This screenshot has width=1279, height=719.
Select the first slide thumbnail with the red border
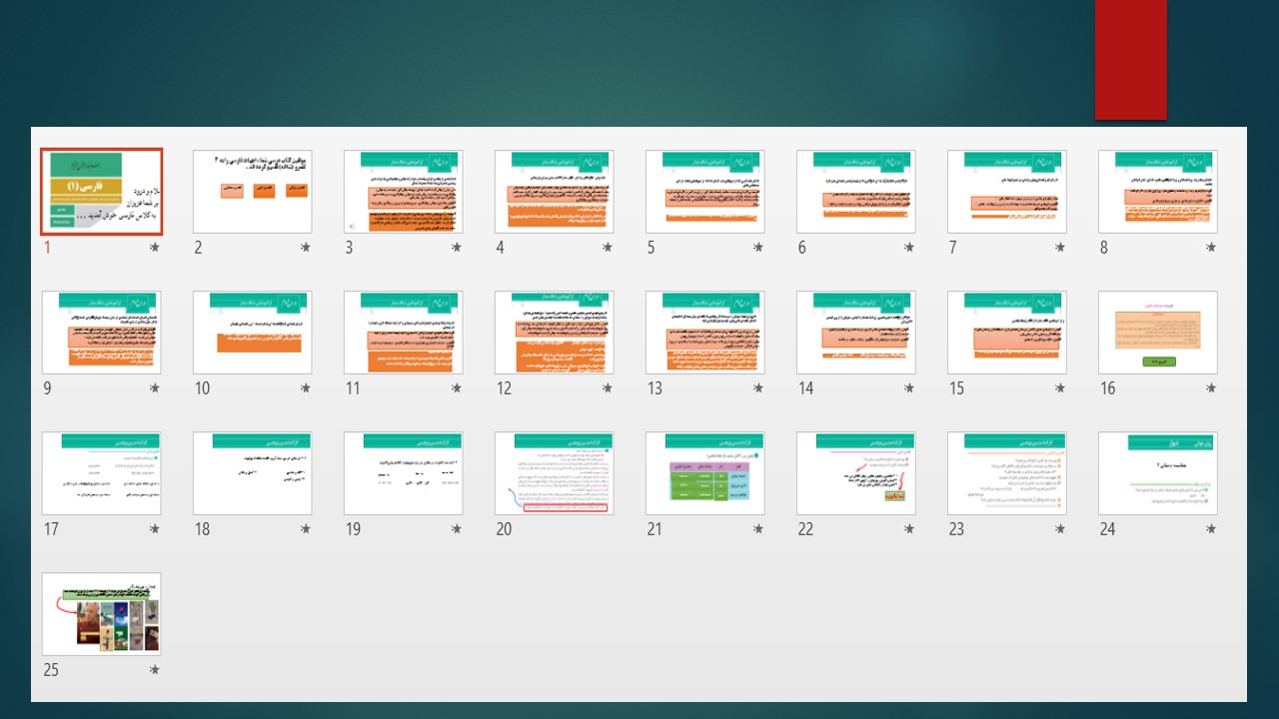pos(101,192)
